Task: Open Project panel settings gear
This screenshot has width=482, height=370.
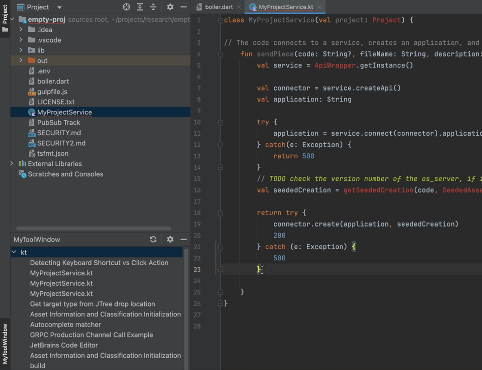Action: (x=170, y=7)
